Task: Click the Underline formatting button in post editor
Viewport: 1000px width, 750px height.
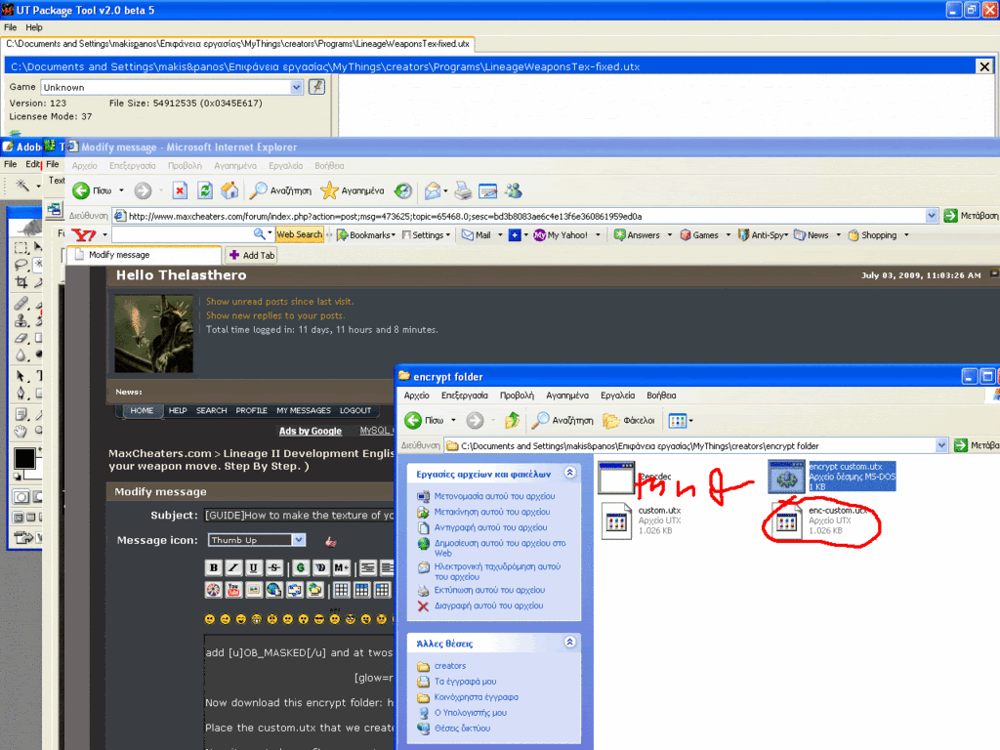Action: (255, 567)
